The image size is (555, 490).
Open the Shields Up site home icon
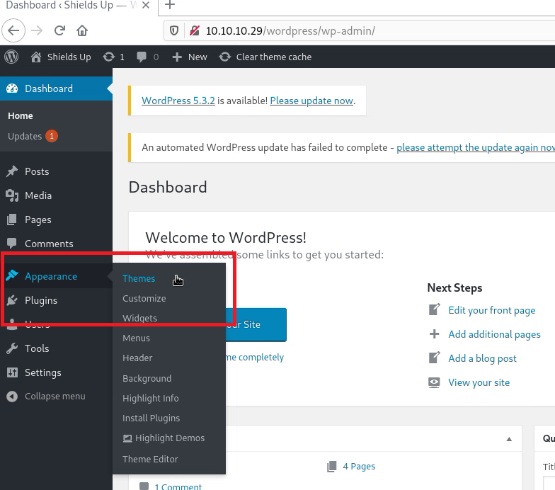point(36,57)
